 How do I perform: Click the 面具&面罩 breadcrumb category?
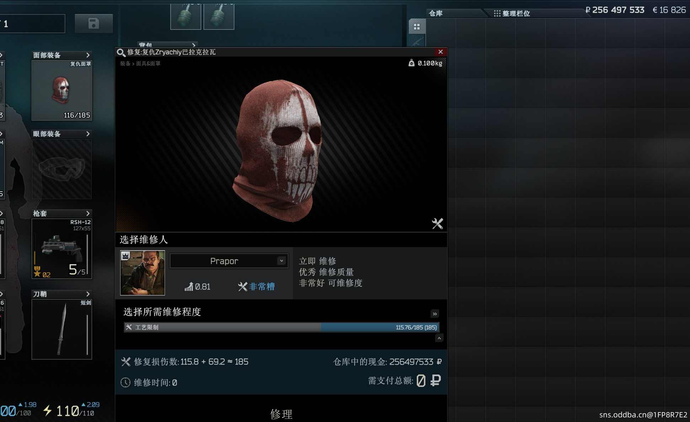coord(148,63)
